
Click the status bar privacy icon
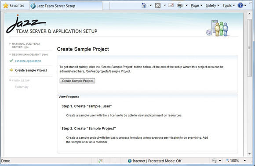coord(215,161)
